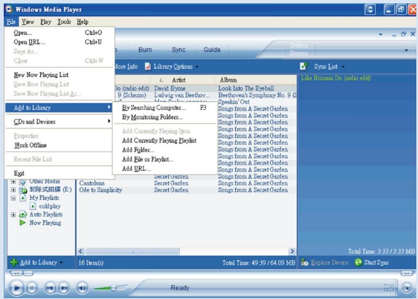Expand the Other Media tree node
Screen dimensions: 418x299
13,181
